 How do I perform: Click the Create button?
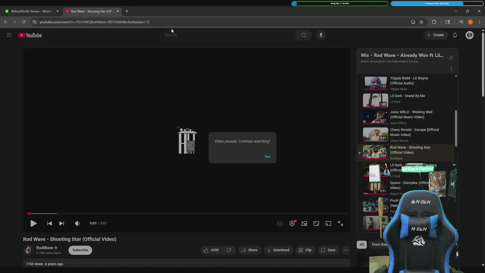click(x=435, y=35)
